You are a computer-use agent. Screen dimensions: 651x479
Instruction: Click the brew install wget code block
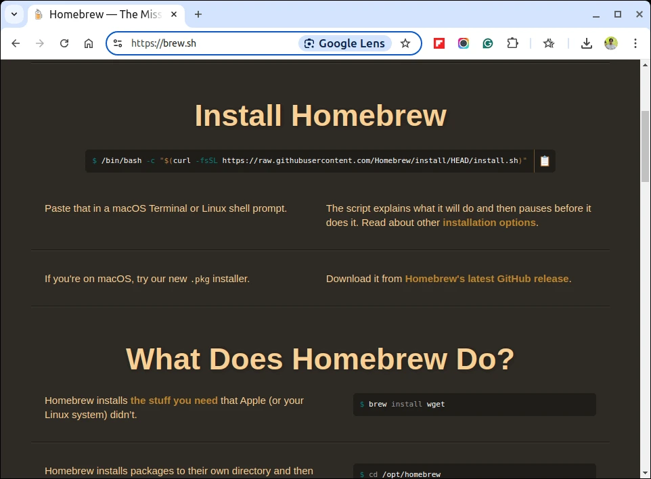point(474,405)
